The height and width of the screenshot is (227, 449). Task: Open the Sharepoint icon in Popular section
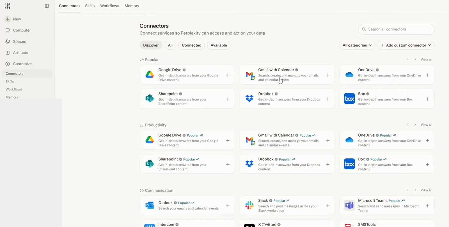[150, 99]
